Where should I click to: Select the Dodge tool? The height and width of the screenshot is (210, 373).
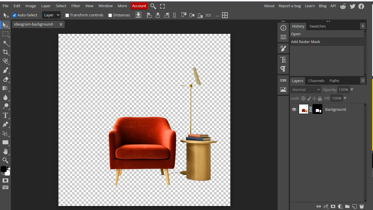coord(5,106)
